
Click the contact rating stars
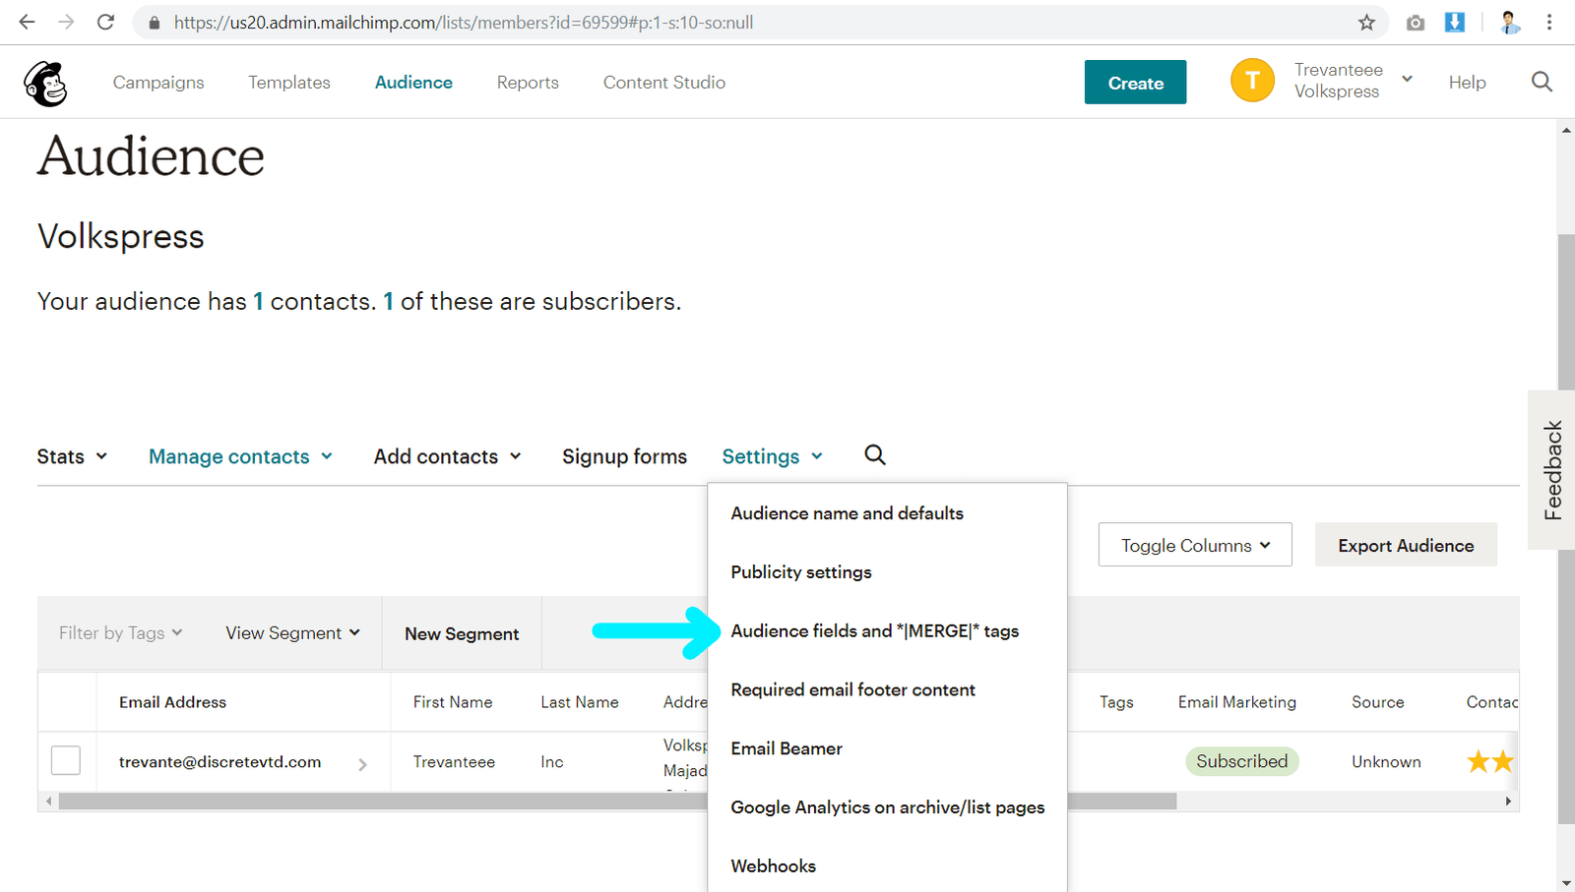click(1489, 761)
